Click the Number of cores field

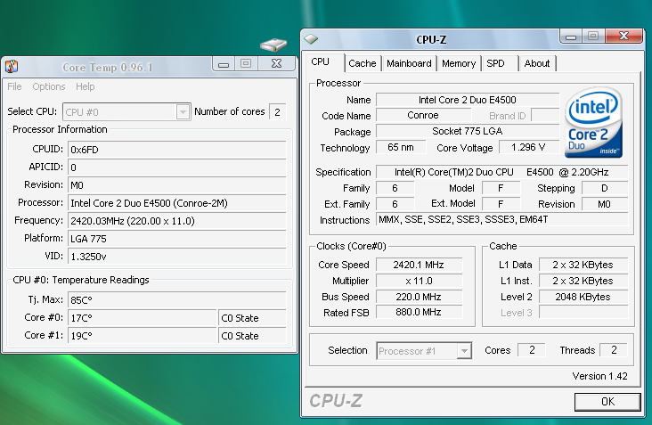[278, 111]
